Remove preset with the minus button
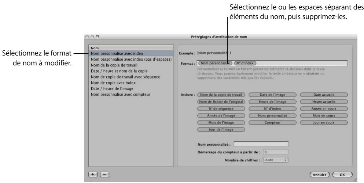Image resolution: width=364 pixels, height=183 pixels. tap(104, 175)
